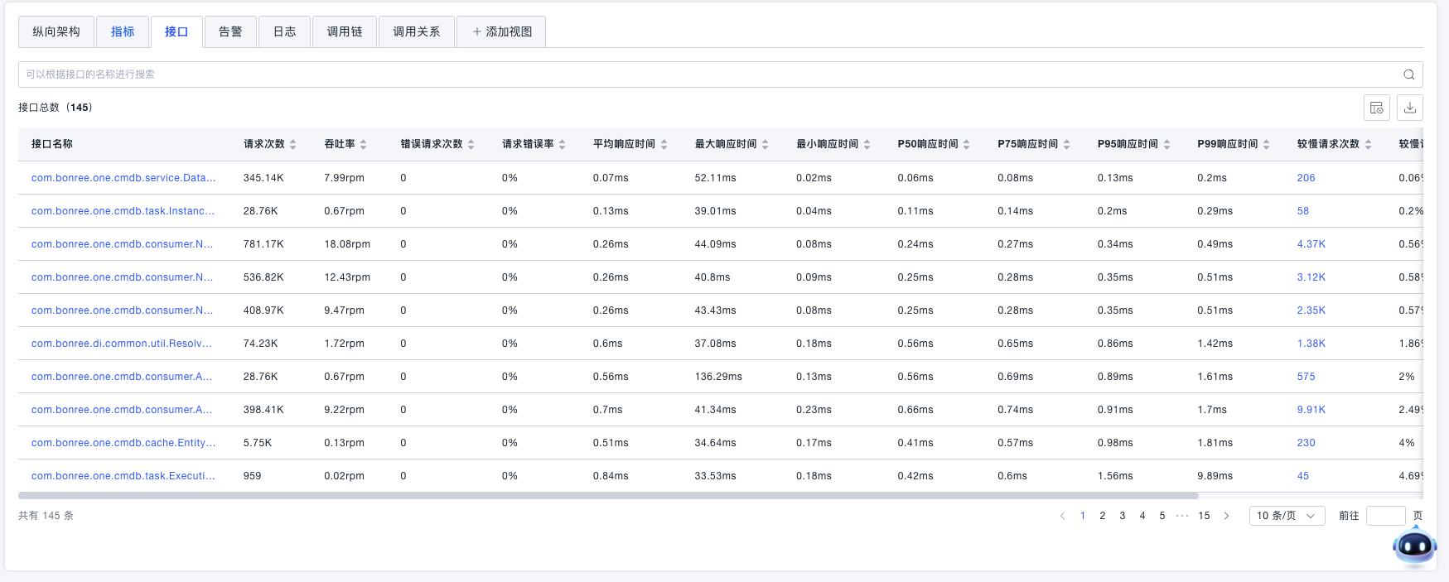Image resolution: width=1449 pixels, height=582 pixels.
Task: Open the 调用链 tab
Action: point(344,31)
